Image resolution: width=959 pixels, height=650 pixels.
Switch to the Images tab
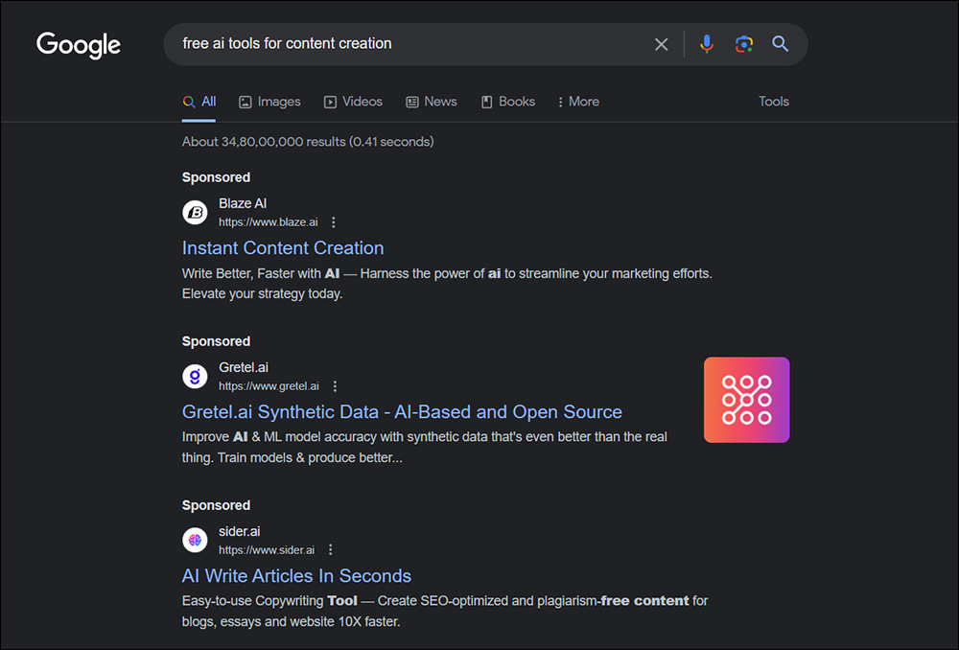click(x=269, y=102)
